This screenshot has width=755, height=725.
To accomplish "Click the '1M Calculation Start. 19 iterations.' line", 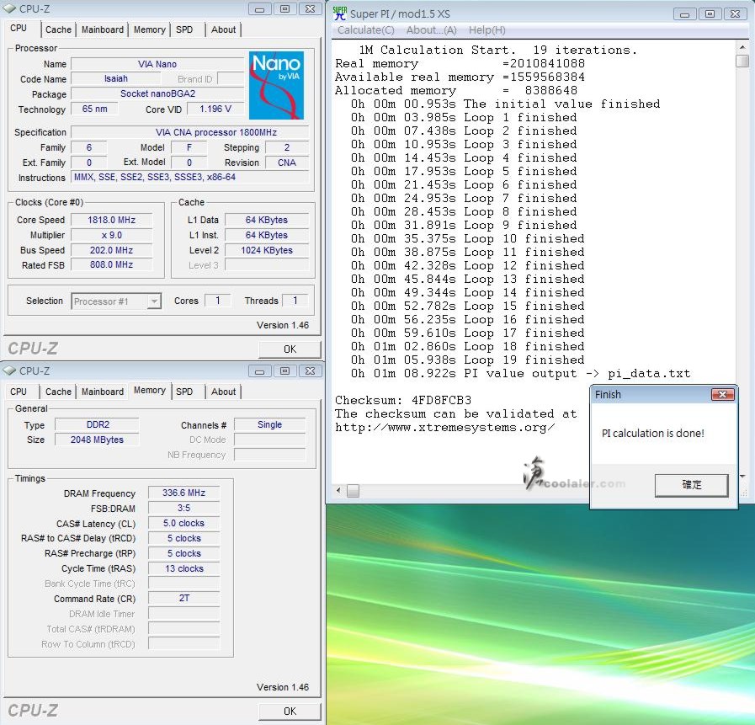I will coord(498,50).
